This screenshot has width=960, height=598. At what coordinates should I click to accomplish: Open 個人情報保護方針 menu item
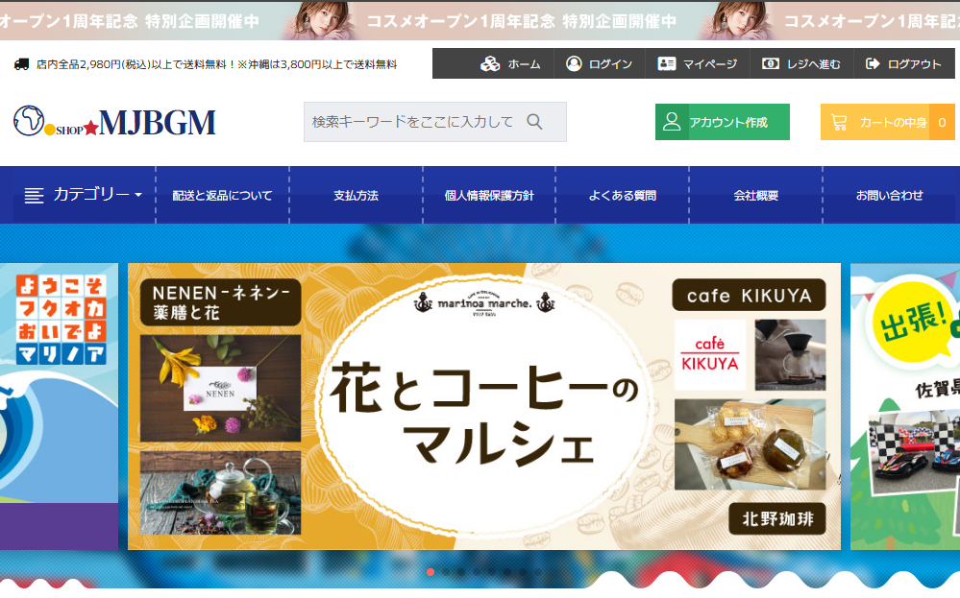click(489, 196)
